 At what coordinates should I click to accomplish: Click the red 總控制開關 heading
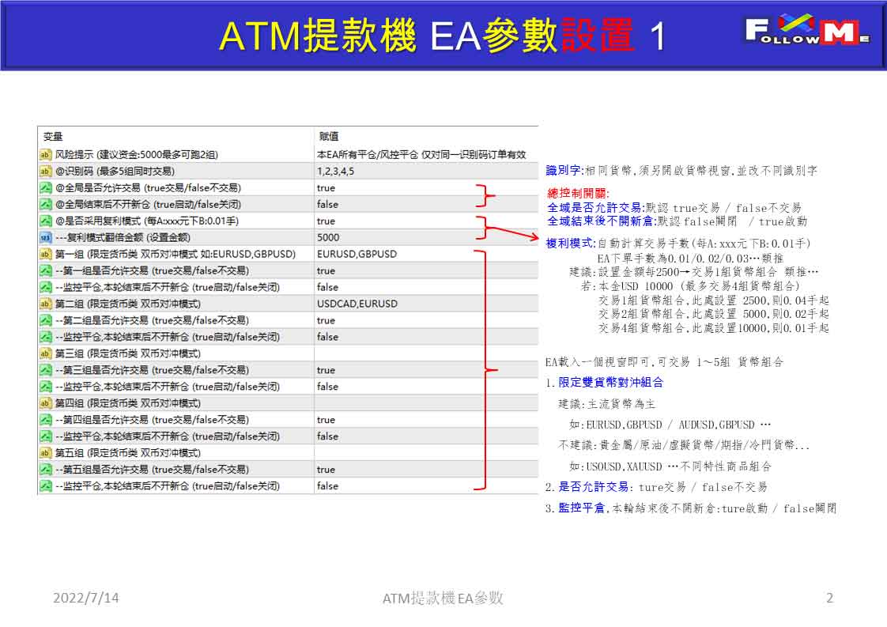click(x=577, y=194)
